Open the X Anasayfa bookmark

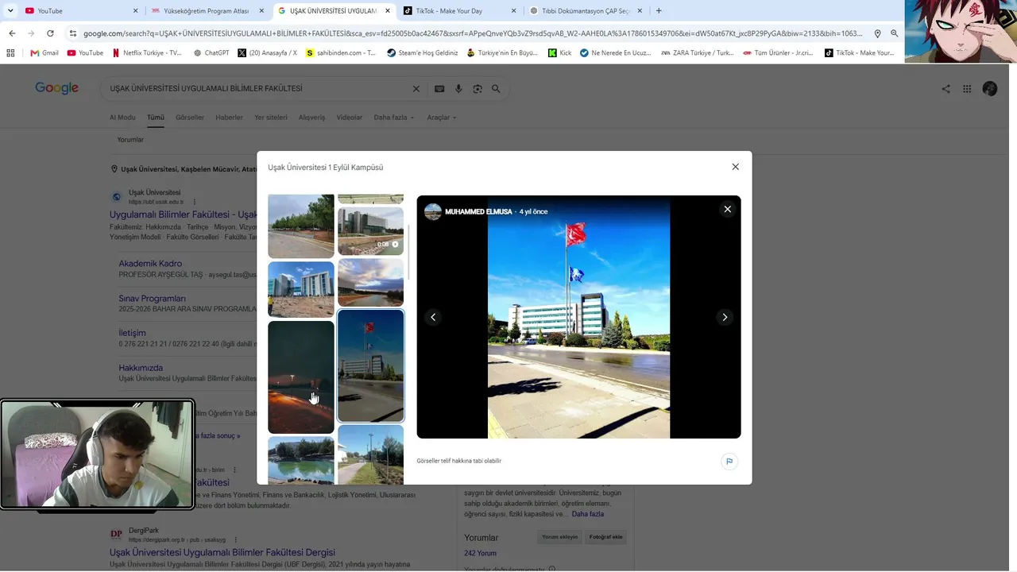267,53
